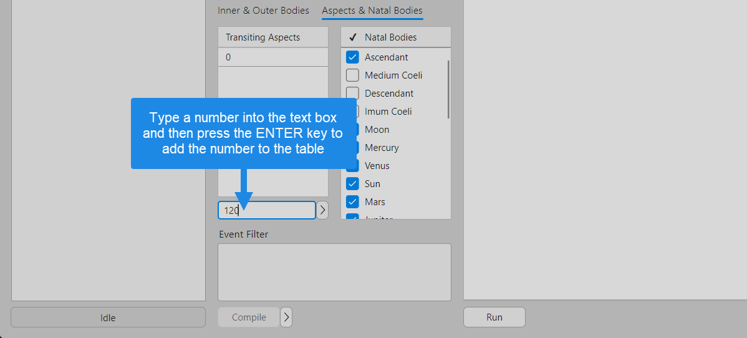The image size is (747, 338).
Task: Enable the Medium Coeli checkbox
Action: (x=352, y=75)
